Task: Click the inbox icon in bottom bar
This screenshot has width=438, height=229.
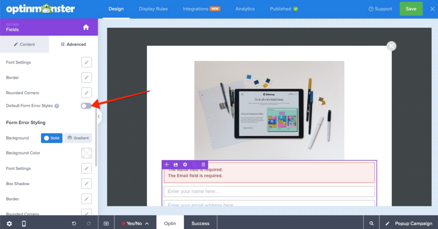Action: [106, 223]
